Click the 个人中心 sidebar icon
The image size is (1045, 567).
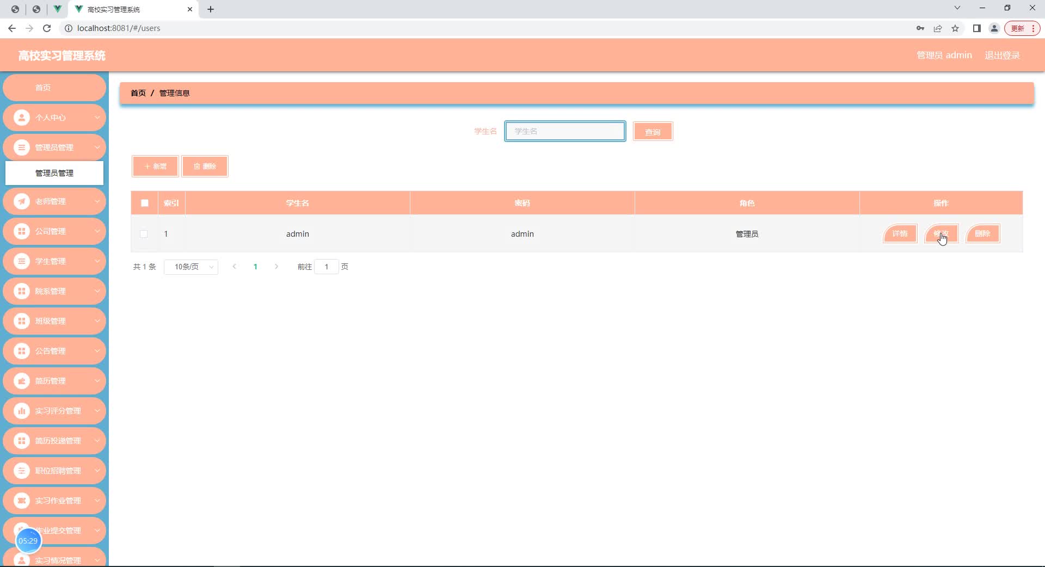(21, 118)
